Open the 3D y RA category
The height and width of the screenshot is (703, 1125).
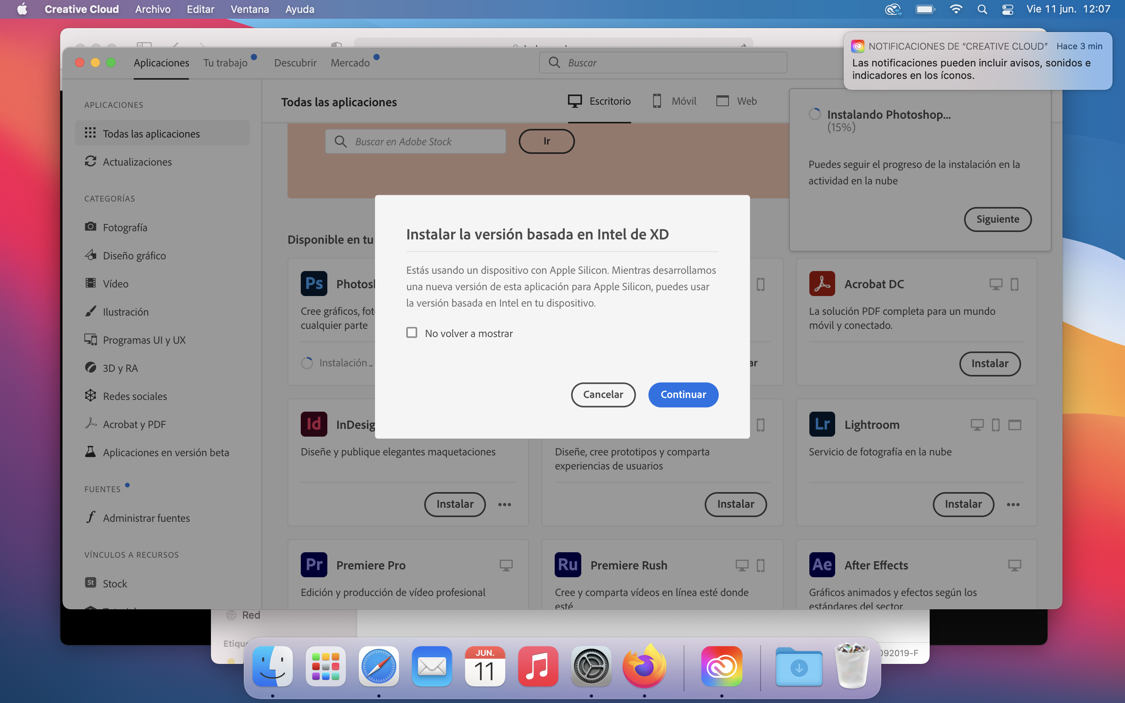click(x=120, y=368)
